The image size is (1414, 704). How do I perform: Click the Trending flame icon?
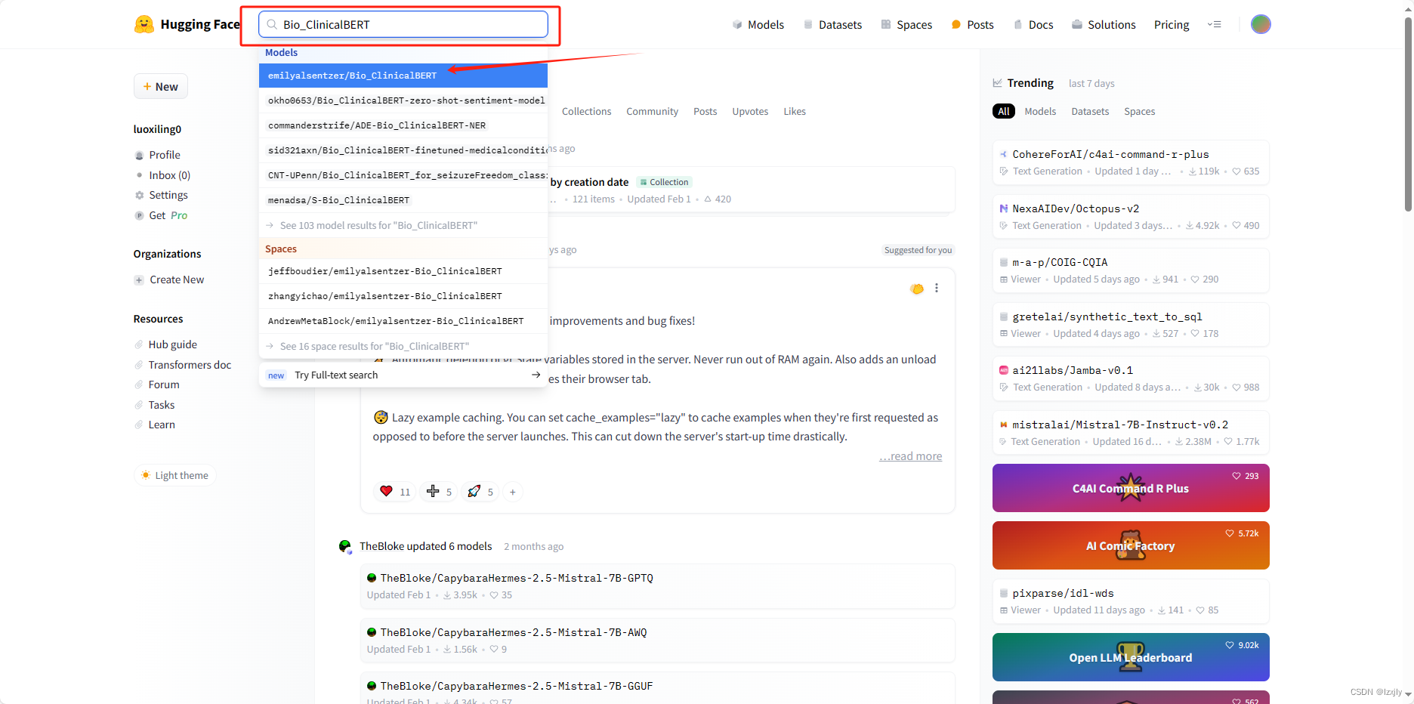(999, 82)
